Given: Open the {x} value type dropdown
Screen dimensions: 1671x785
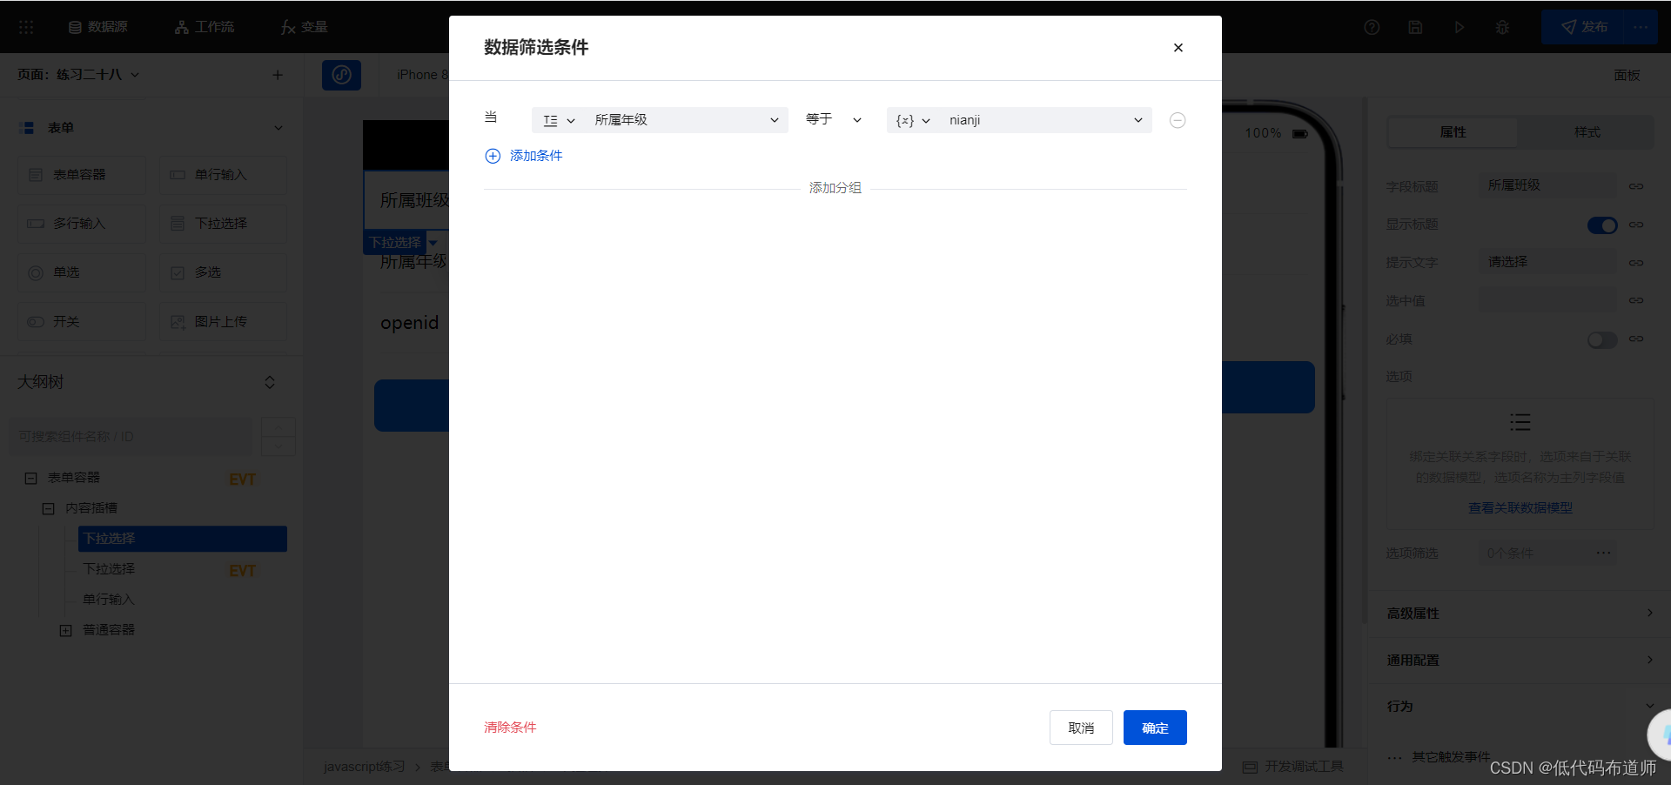Looking at the screenshot, I should pyautogui.click(x=913, y=120).
